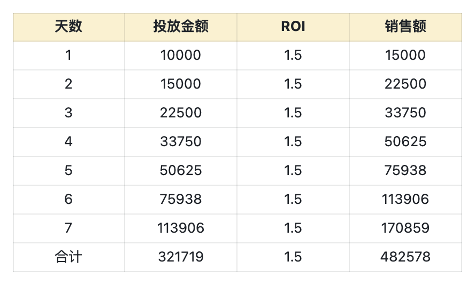The height and width of the screenshot is (285, 475).
Task: Click the 投放金额 cell showing 75938
Action: click(x=181, y=200)
